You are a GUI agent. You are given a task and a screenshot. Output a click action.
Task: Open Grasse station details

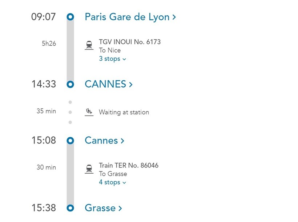pyautogui.click(x=100, y=208)
